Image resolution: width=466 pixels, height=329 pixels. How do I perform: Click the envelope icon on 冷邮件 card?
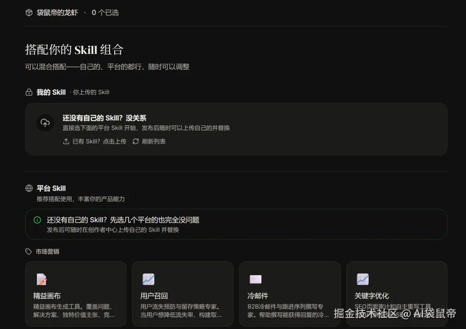coord(255,279)
